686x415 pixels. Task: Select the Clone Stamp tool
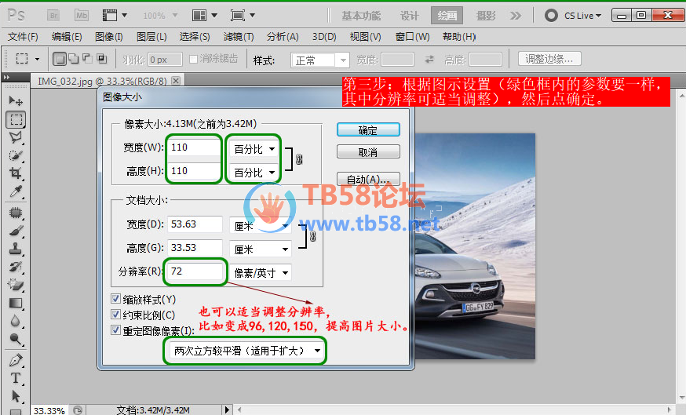click(16, 249)
